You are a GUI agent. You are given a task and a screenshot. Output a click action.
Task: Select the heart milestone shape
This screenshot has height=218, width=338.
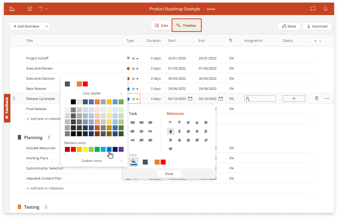click(x=171, y=149)
